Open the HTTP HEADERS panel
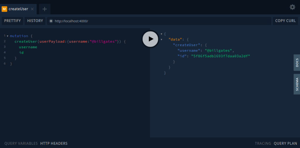The image size is (300, 148). 54,143
